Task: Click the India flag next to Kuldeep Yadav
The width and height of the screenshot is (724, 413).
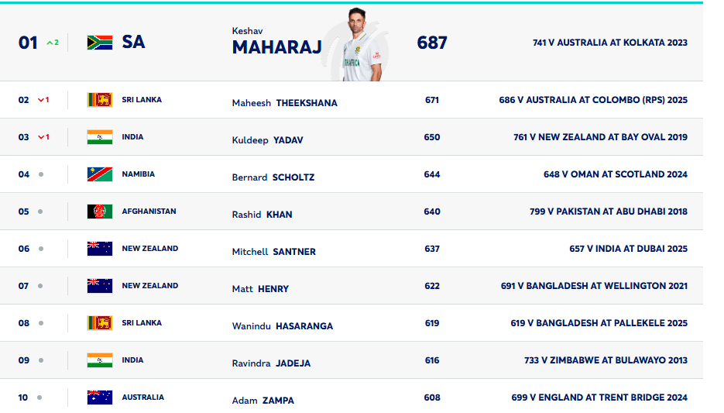Action: (x=100, y=137)
